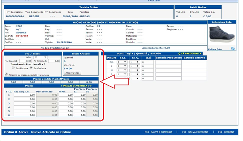The height and width of the screenshot is (141, 243).
Task: Click the Abbina foto refresh icon
Action: (x=233, y=49)
